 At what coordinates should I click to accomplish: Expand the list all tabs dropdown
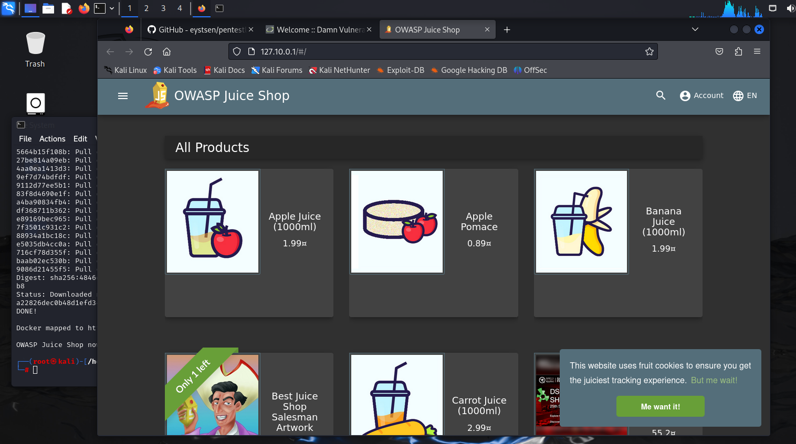695,29
